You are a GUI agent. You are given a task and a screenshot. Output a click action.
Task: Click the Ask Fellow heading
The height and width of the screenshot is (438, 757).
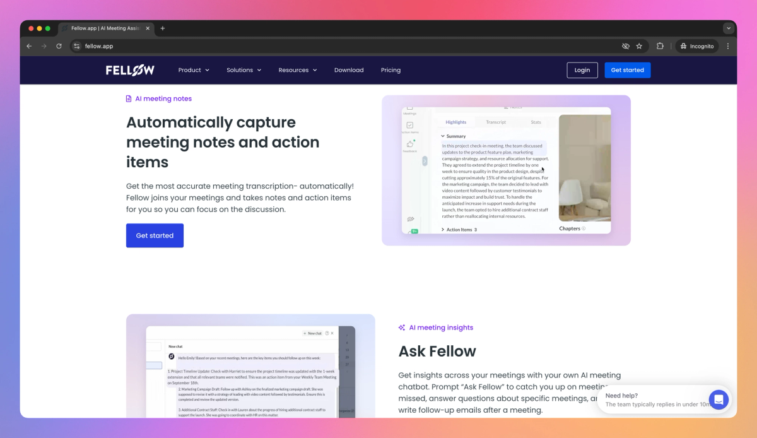point(437,351)
